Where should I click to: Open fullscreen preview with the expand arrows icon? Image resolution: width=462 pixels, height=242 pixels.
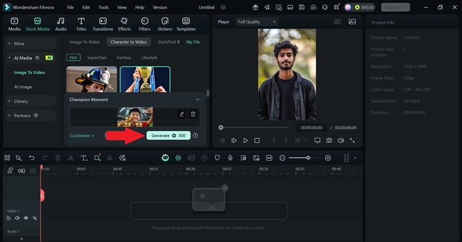point(352,141)
